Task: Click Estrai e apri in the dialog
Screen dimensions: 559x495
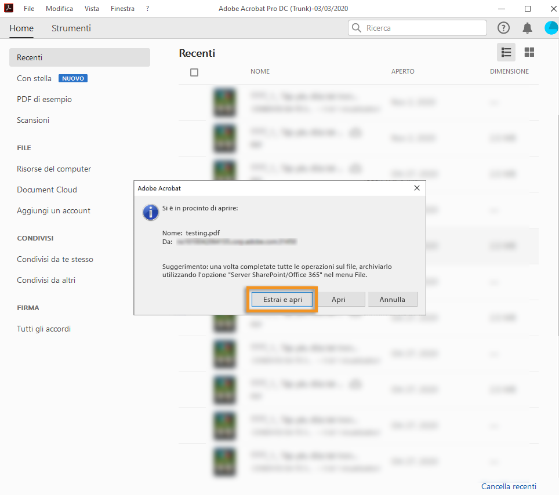Action: 282,299
